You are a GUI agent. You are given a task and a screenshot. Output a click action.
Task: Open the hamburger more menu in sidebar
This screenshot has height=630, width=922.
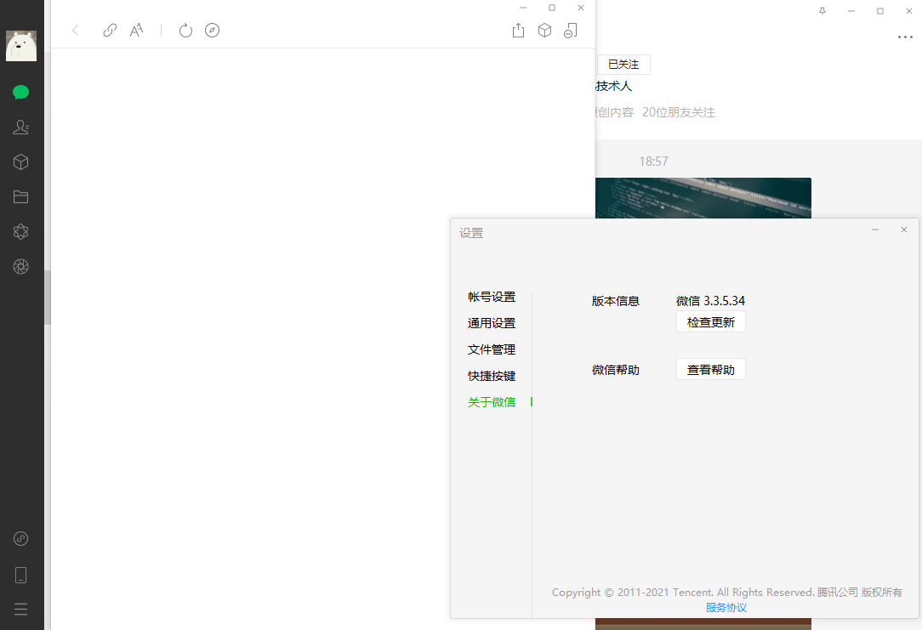20,609
